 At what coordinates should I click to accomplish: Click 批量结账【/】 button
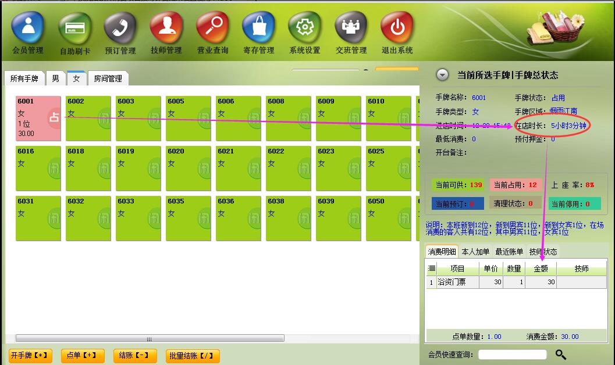192,356
